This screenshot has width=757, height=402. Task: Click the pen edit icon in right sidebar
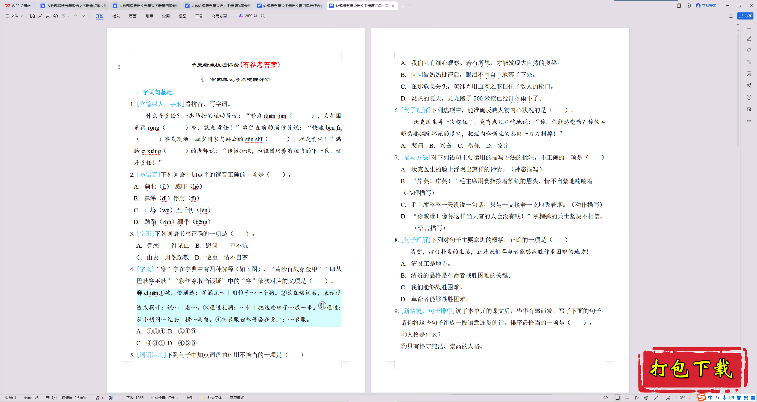click(749, 38)
